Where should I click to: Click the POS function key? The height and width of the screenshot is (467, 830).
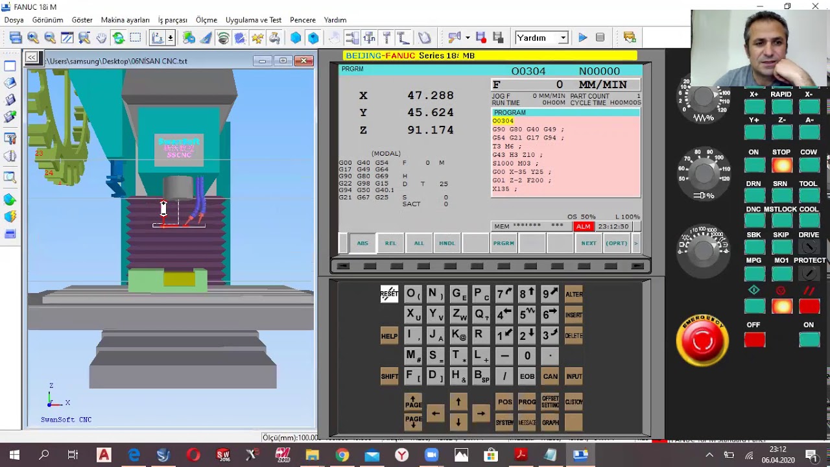click(x=504, y=402)
